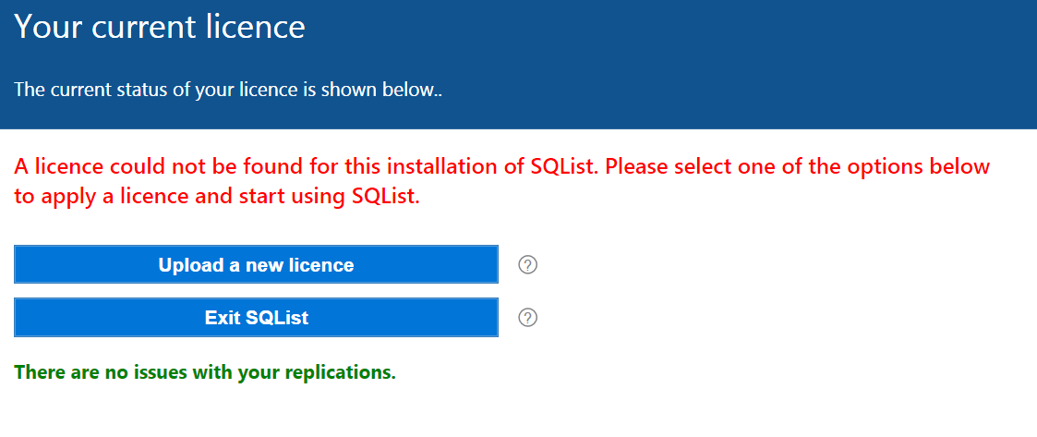
Task: Show question mark tooltip for exiting SQList
Action: click(528, 318)
